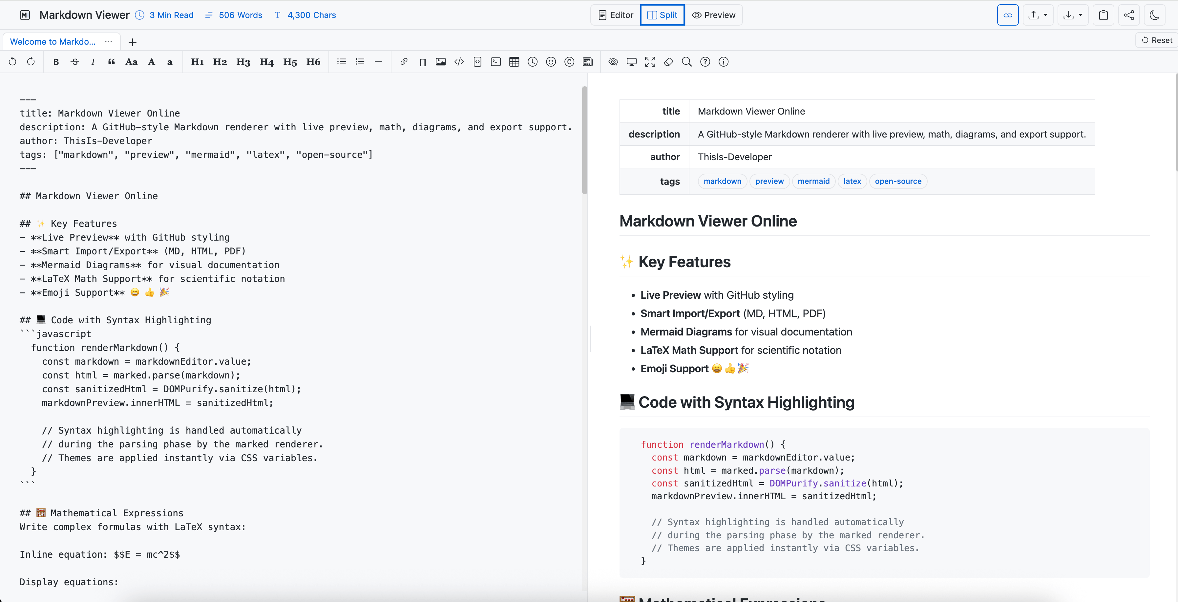Undo the last edit
Viewport: 1178px width, 602px height.
pos(12,62)
